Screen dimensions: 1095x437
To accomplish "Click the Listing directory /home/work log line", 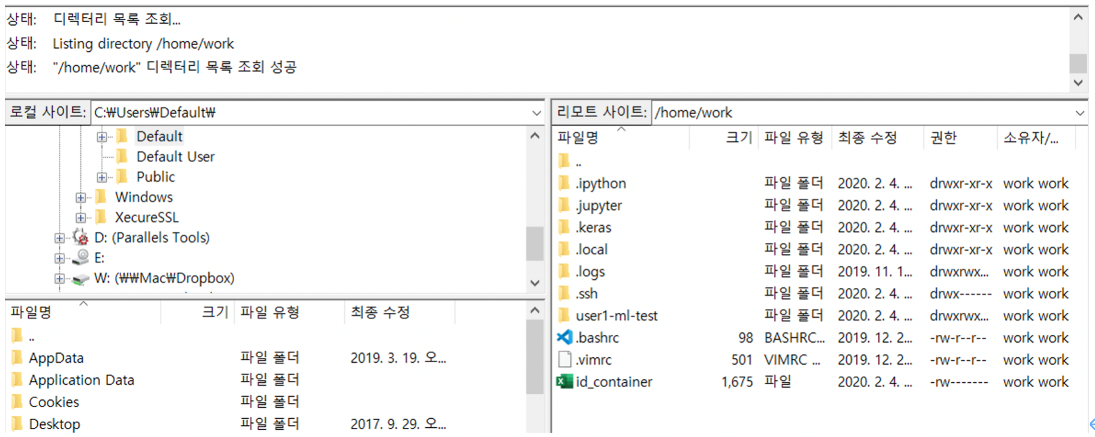I will tap(143, 43).
